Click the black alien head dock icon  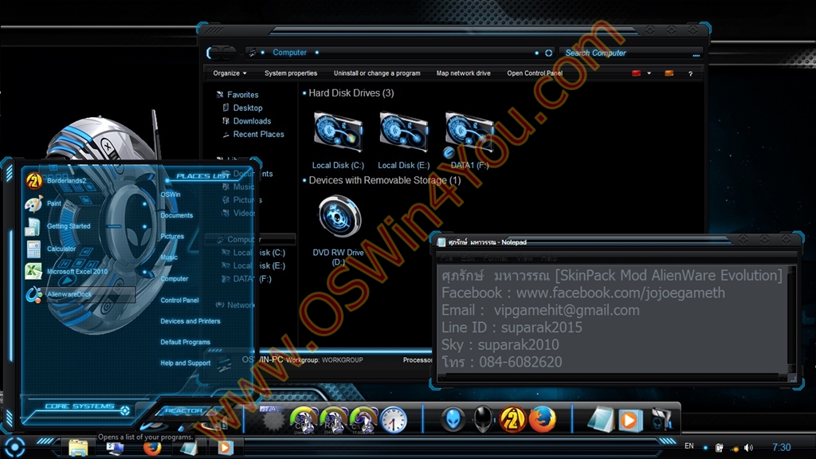tap(482, 419)
